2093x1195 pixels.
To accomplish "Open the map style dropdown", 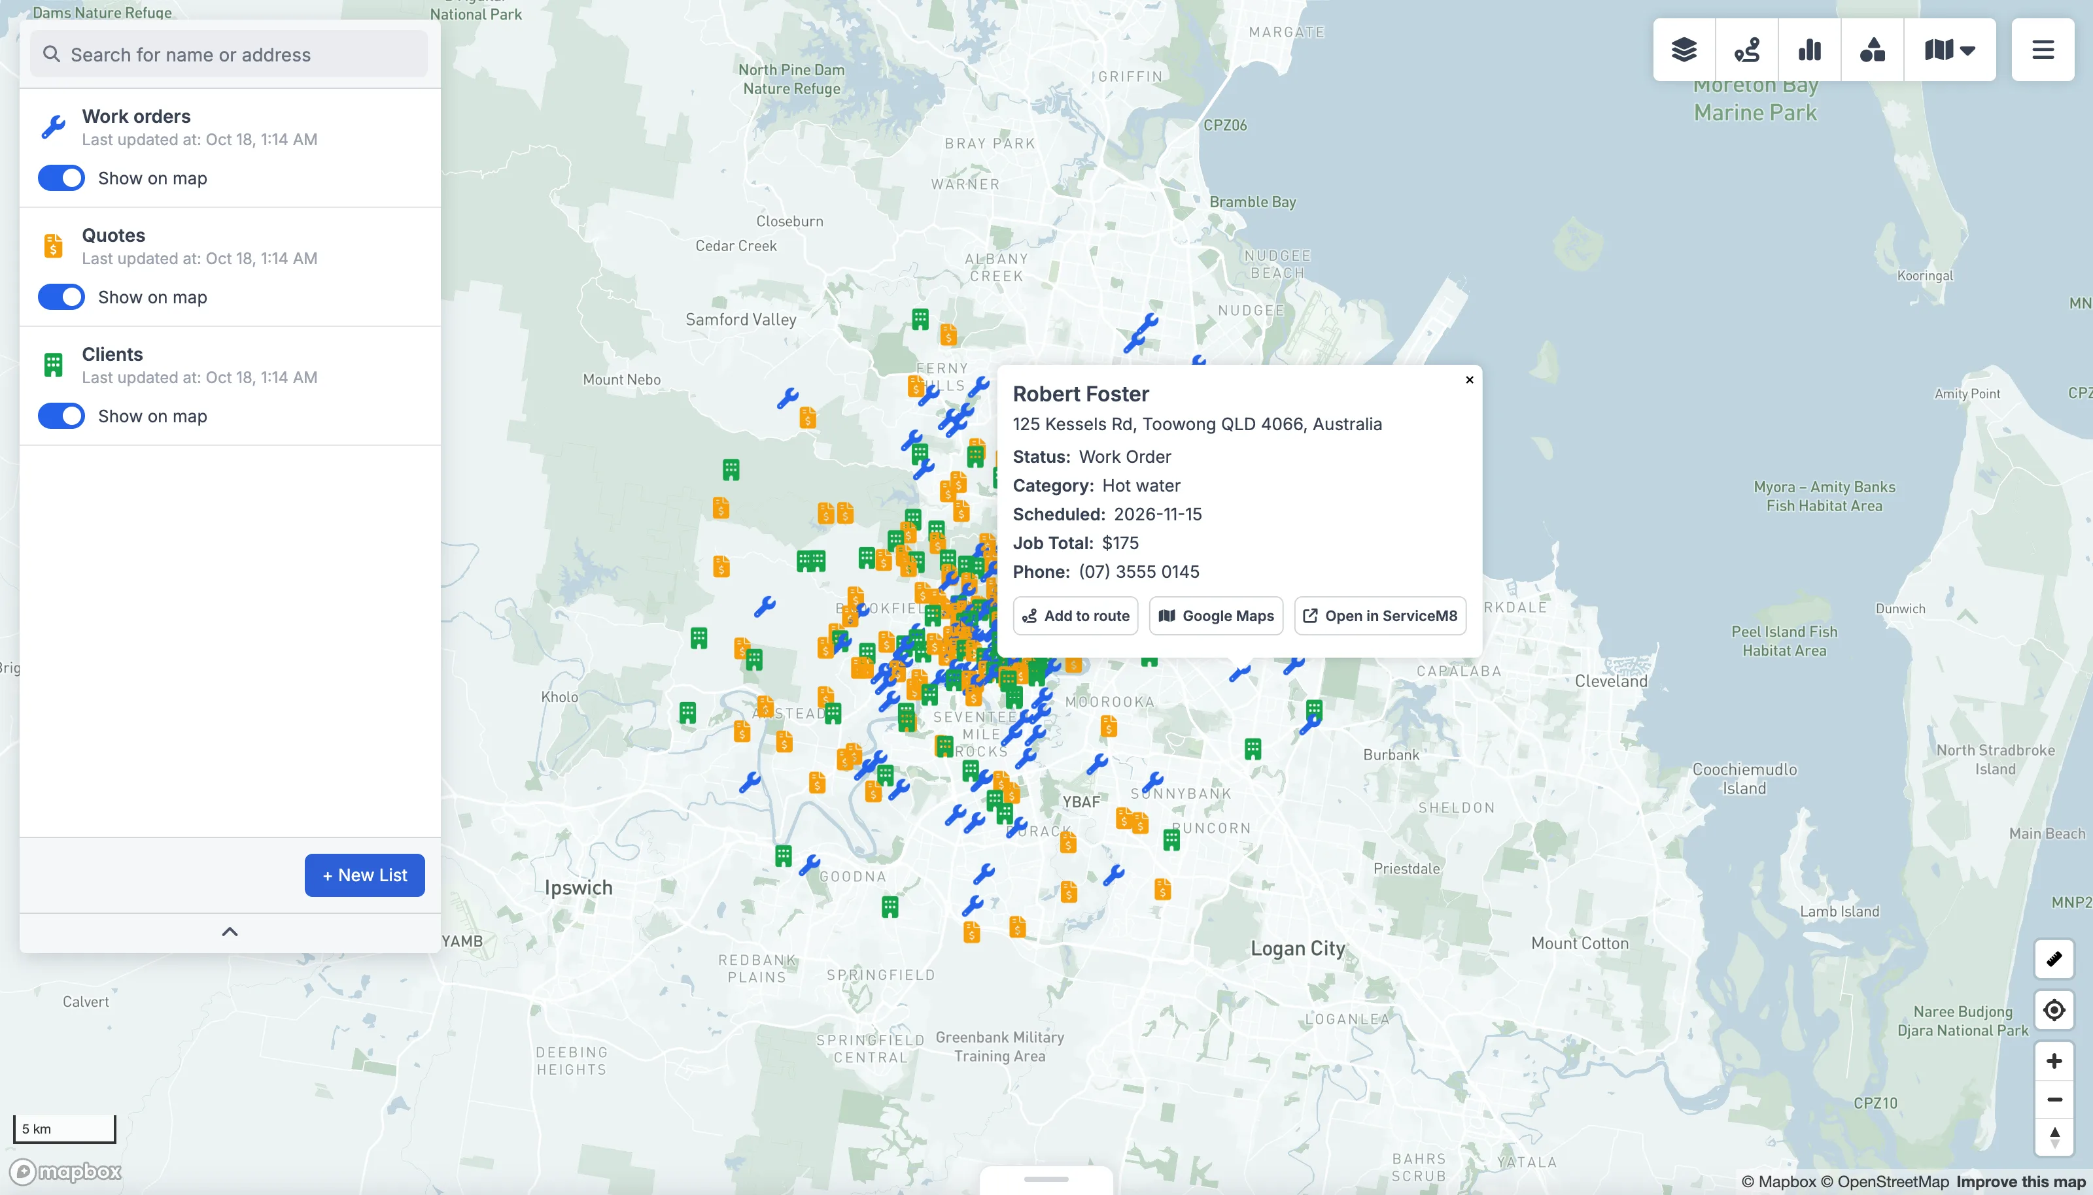I will click(x=1949, y=50).
